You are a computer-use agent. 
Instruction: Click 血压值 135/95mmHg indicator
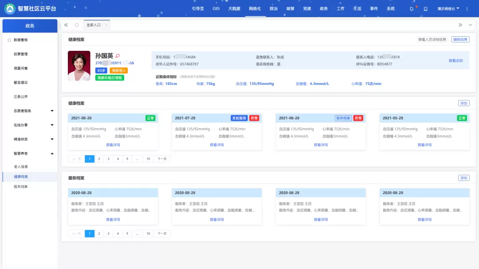tap(255, 84)
